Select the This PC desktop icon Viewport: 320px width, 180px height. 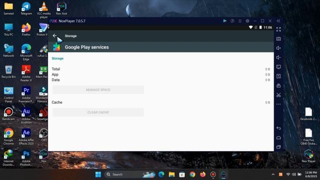(x=8, y=30)
